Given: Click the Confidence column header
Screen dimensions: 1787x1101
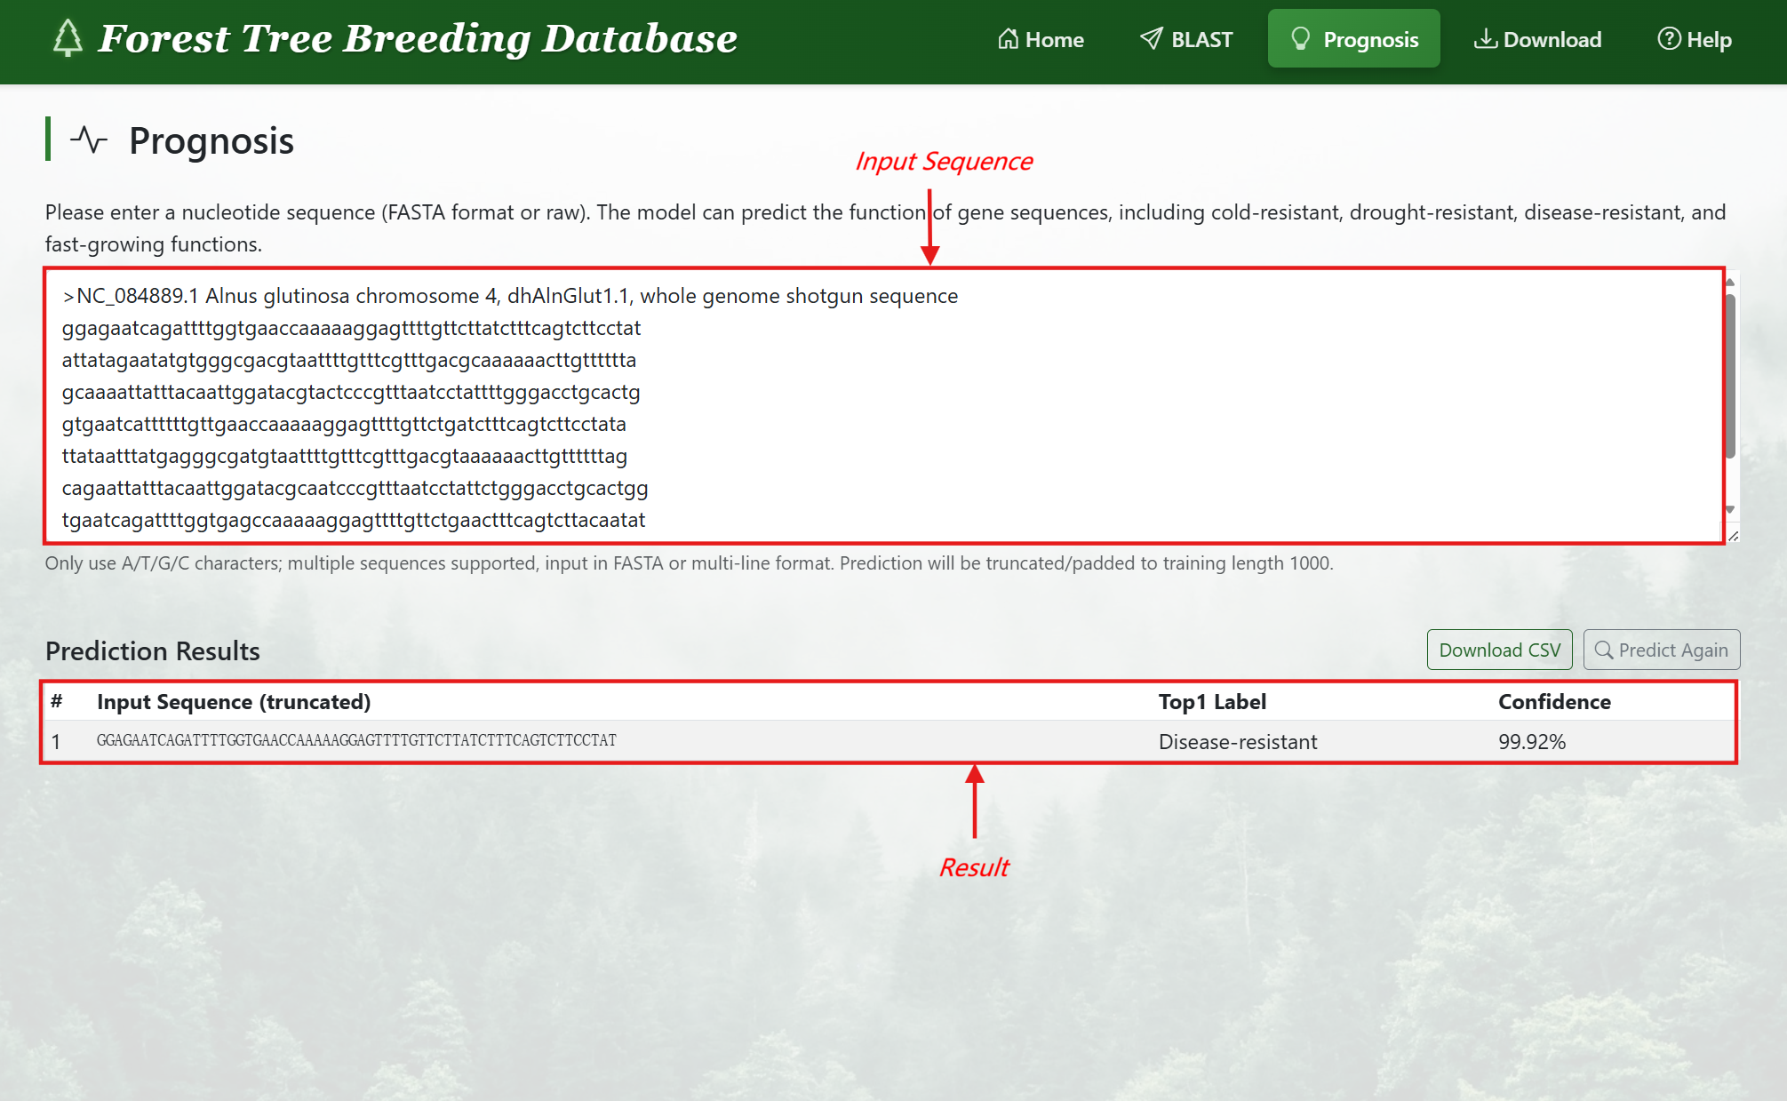Looking at the screenshot, I should tap(1554, 701).
